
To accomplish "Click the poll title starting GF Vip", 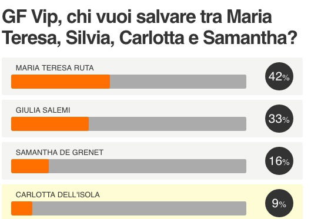I will 149,28.
